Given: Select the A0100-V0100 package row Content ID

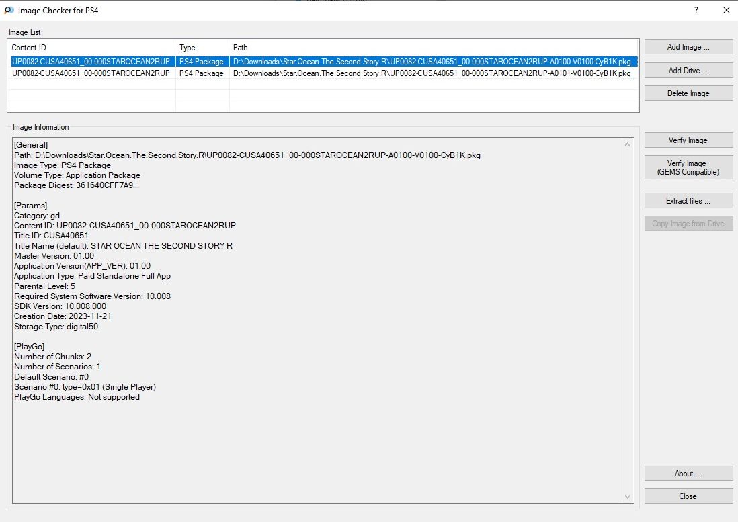Looking at the screenshot, I should click(x=91, y=62).
